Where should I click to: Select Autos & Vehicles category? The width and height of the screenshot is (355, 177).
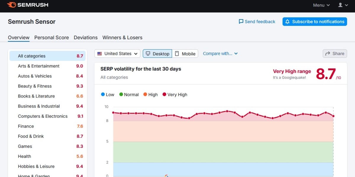click(x=47, y=76)
